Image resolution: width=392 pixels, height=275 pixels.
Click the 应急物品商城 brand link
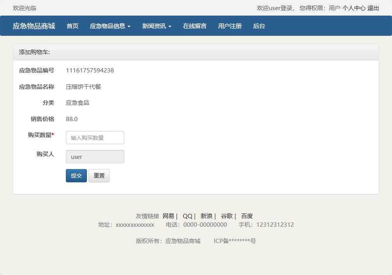pos(34,26)
